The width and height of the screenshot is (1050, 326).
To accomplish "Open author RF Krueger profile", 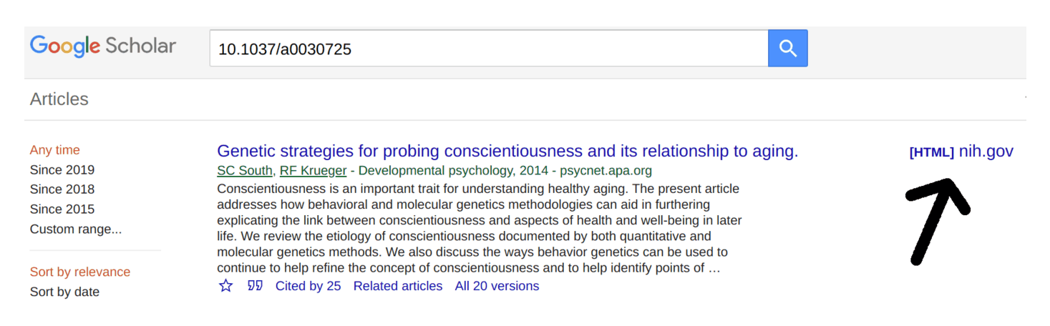I will pyautogui.click(x=313, y=171).
